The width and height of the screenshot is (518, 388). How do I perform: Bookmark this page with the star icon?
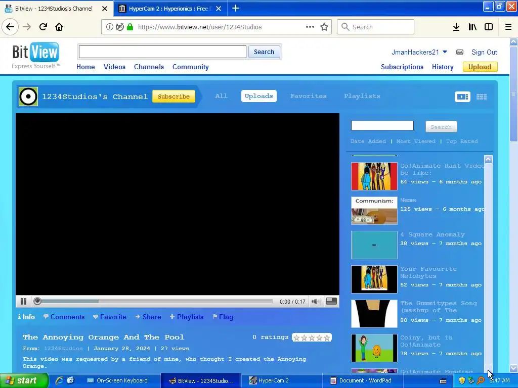(x=324, y=27)
